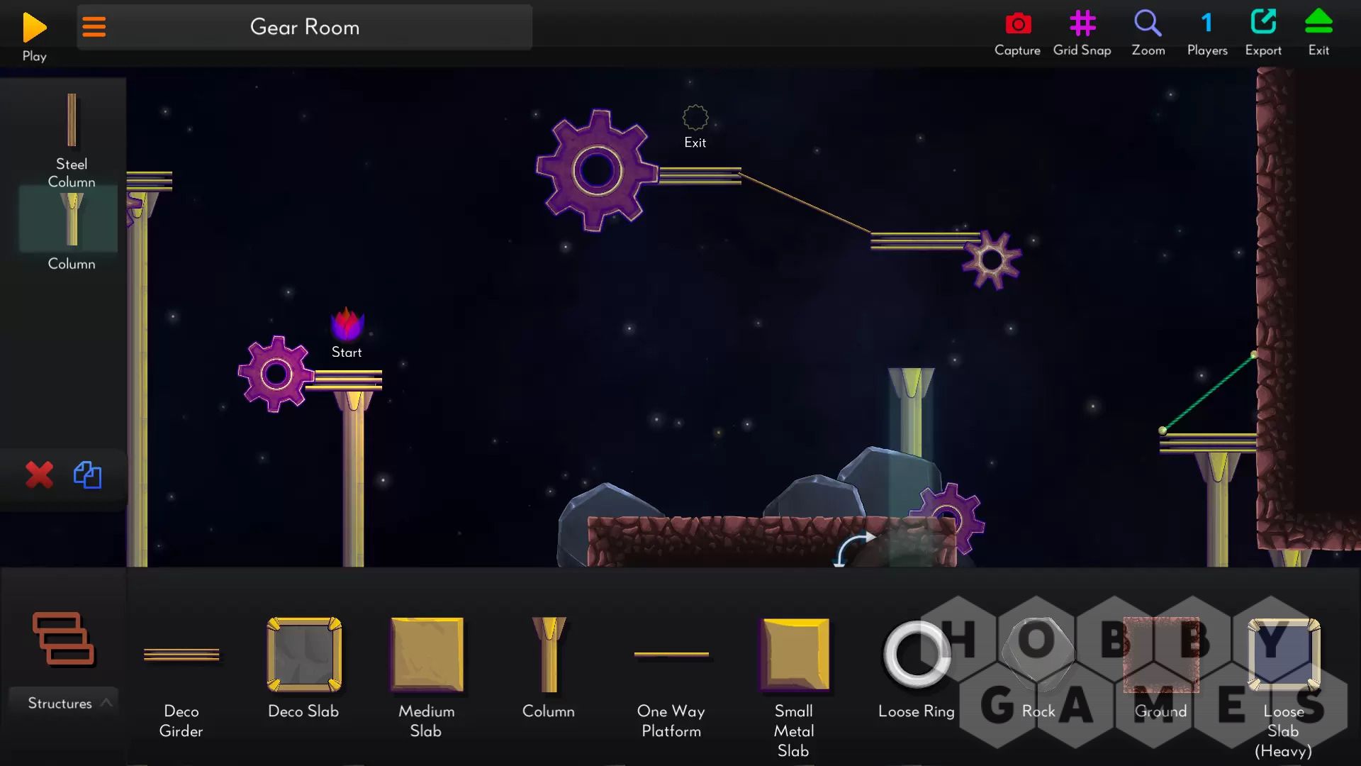Open the Structures category icon
This screenshot has height=766, width=1361.
(63, 638)
